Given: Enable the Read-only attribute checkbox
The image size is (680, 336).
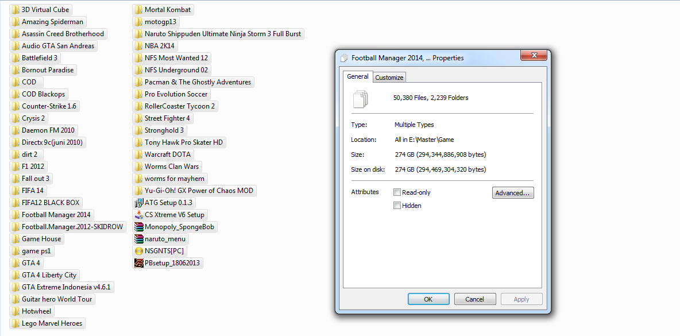Looking at the screenshot, I should coord(397,192).
